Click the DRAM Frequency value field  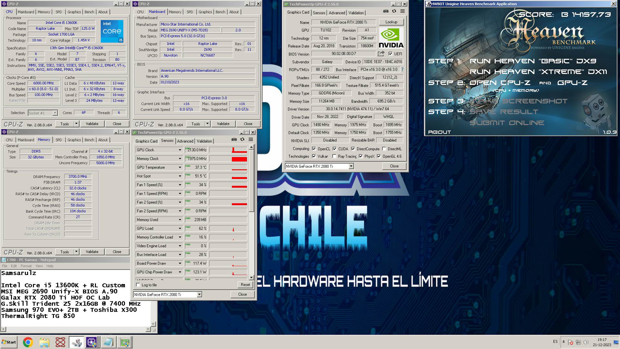pyautogui.click(x=78, y=176)
